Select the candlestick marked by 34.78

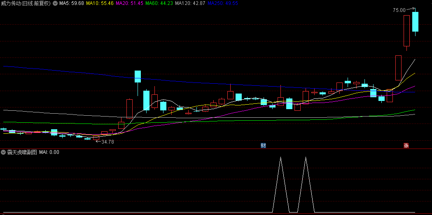pos(96,137)
